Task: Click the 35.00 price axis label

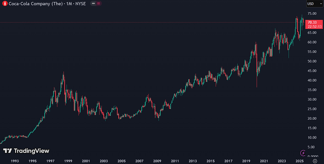Action: pyautogui.click(x=312, y=90)
